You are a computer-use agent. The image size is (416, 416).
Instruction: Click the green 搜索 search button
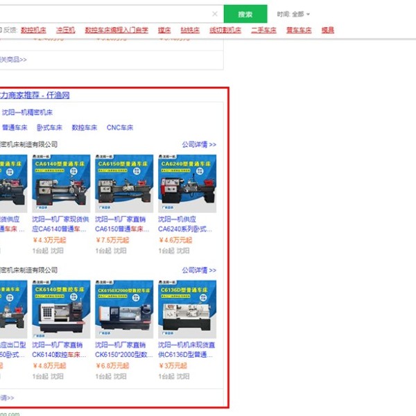(245, 14)
